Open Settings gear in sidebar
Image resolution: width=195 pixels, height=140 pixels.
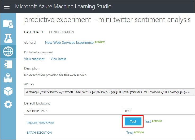[x=8, y=104]
